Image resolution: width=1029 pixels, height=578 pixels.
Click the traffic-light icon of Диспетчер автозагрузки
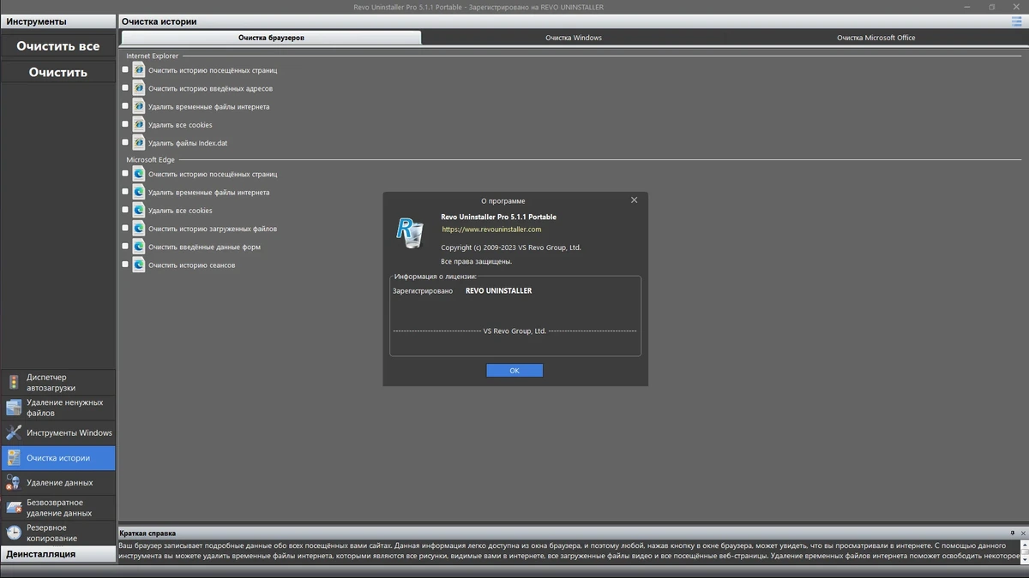tap(14, 383)
